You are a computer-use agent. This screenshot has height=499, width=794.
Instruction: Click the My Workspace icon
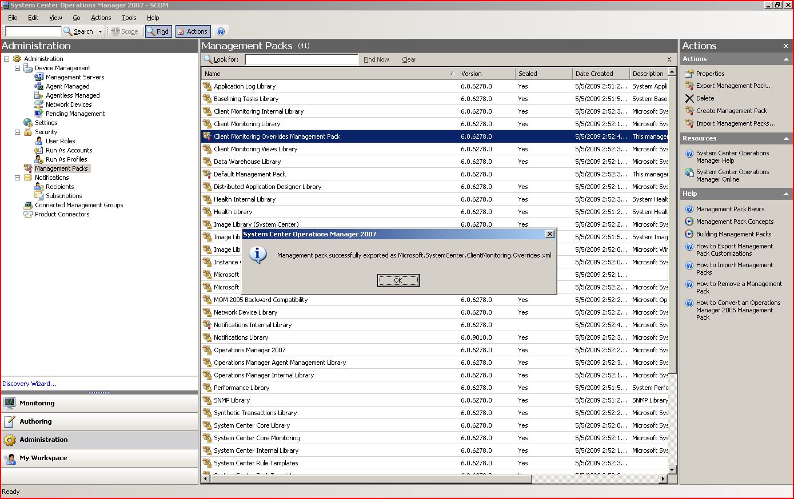click(10, 458)
